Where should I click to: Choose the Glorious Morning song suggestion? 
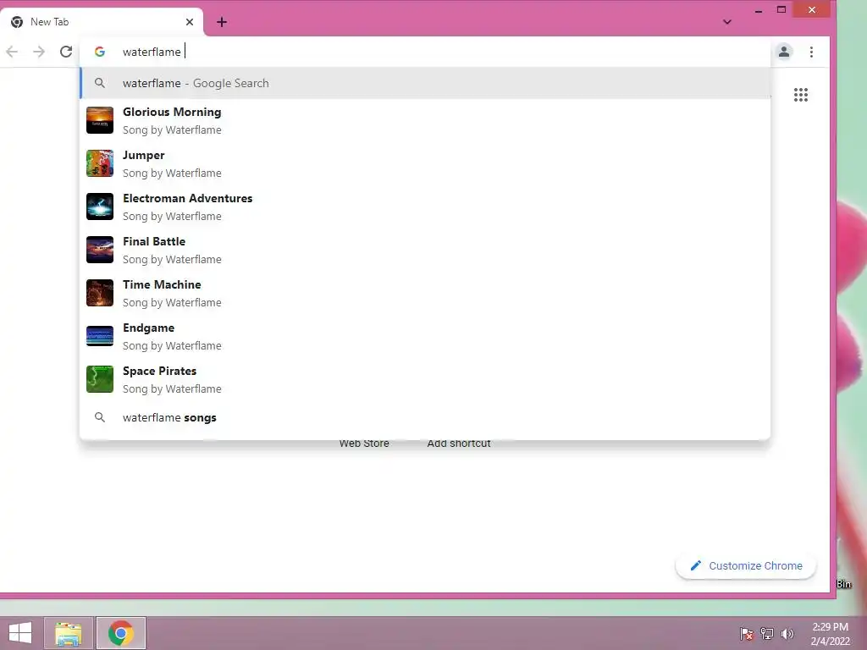click(425, 120)
